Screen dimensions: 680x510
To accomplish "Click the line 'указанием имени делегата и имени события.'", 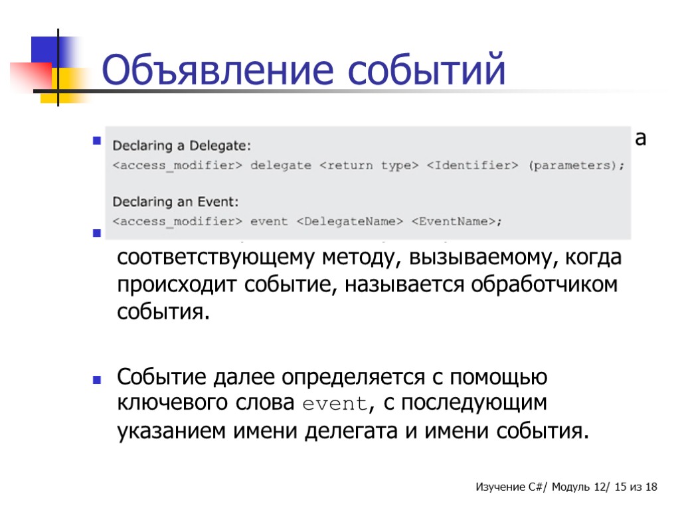I will tap(353, 431).
